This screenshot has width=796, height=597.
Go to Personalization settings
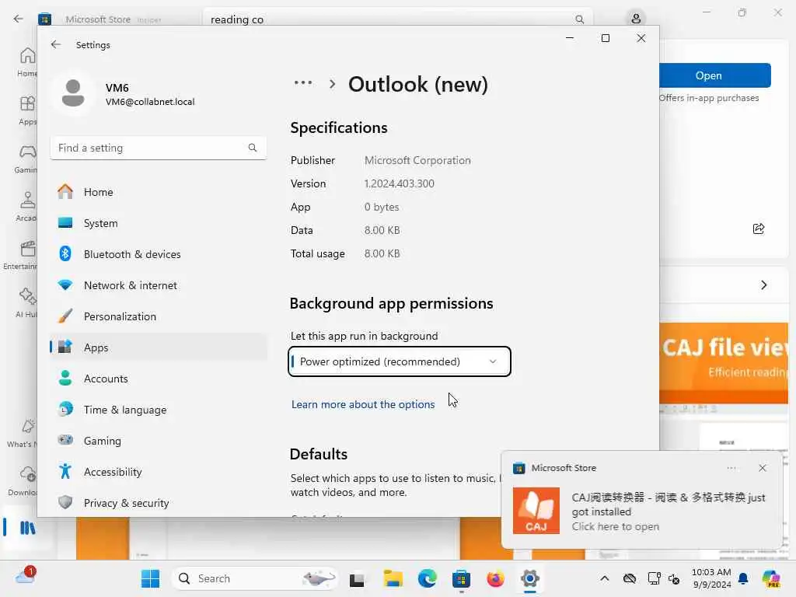[x=159, y=316]
